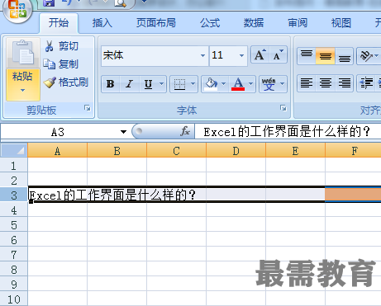Toggle underline formatting

coord(148,84)
